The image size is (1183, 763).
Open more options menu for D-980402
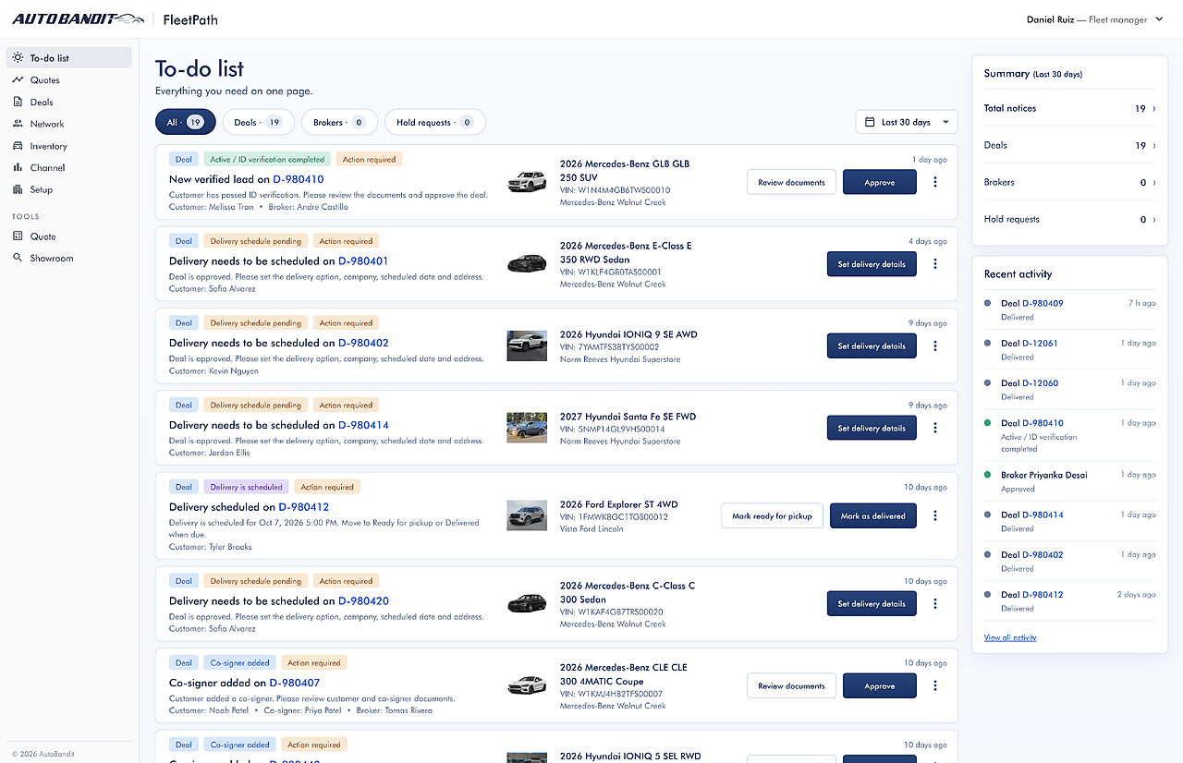[935, 346]
